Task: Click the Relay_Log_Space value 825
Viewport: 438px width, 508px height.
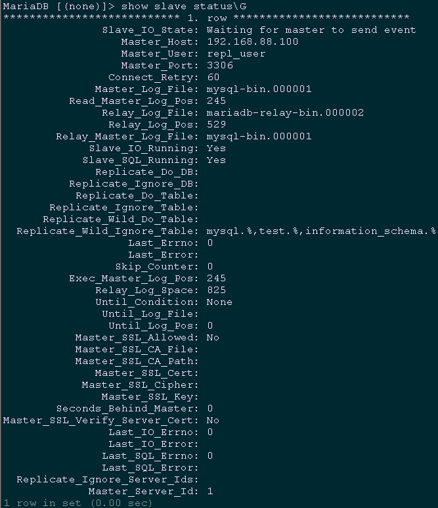Action: (x=216, y=290)
